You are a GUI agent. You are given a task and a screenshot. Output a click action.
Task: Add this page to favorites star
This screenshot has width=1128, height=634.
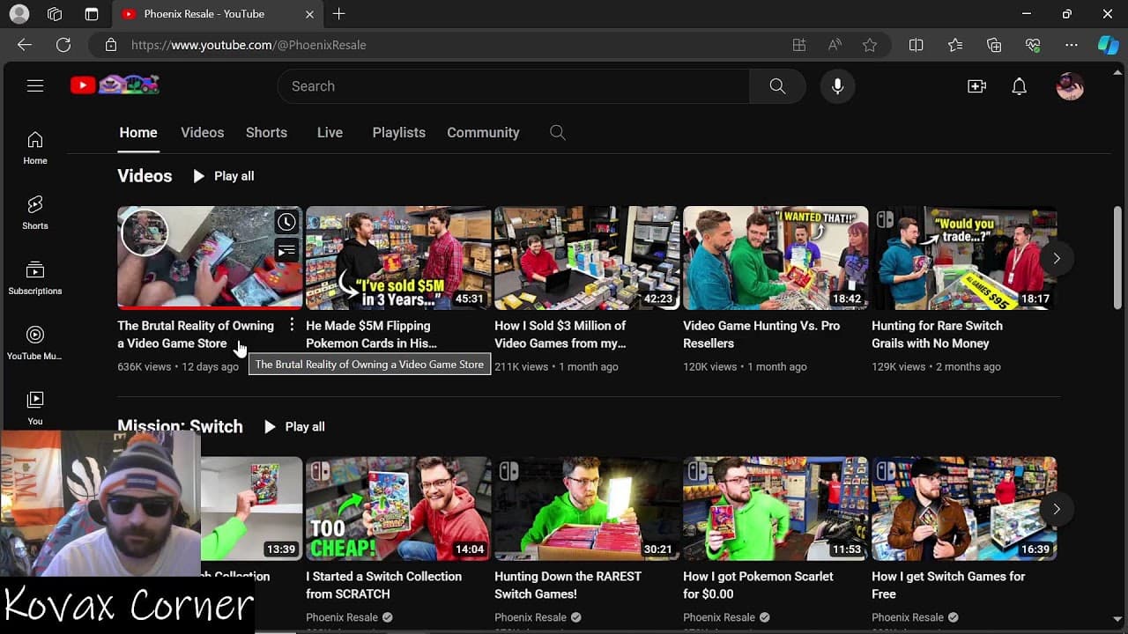coord(870,45)
